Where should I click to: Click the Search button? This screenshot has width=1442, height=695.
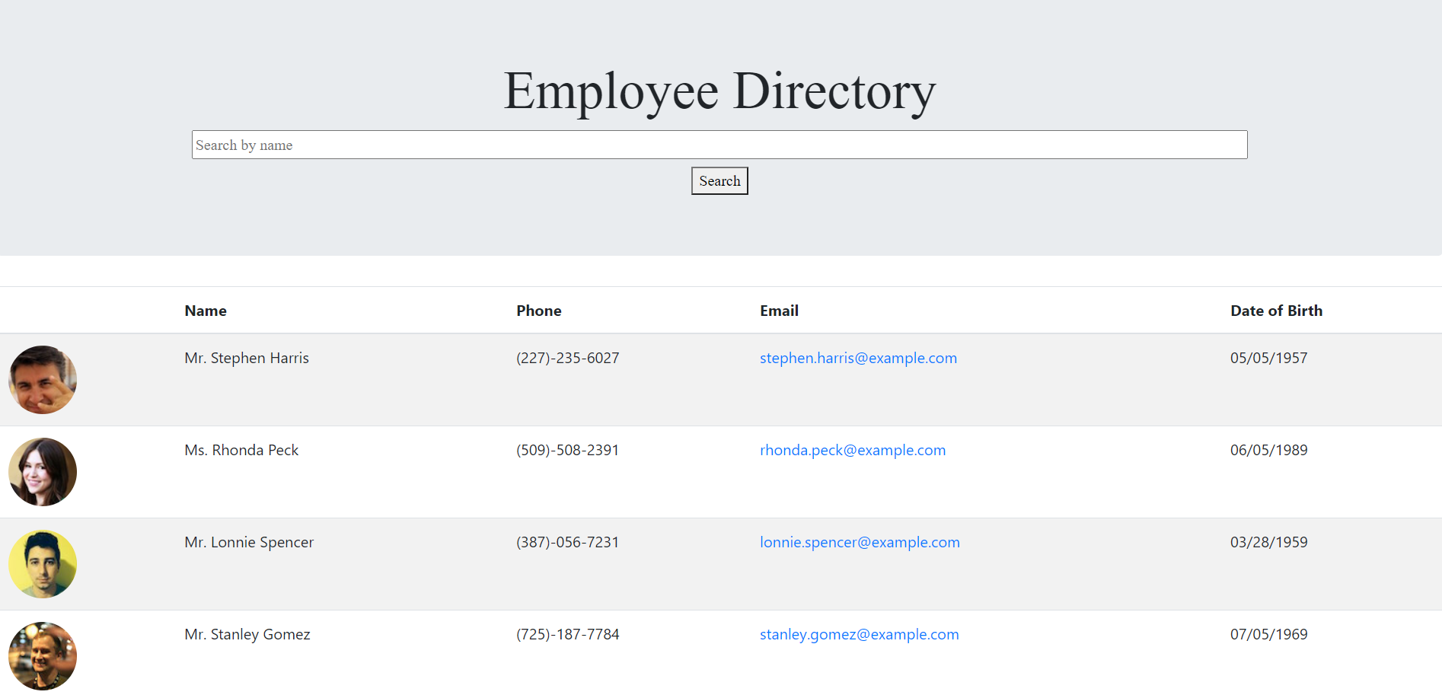point(719,180)
